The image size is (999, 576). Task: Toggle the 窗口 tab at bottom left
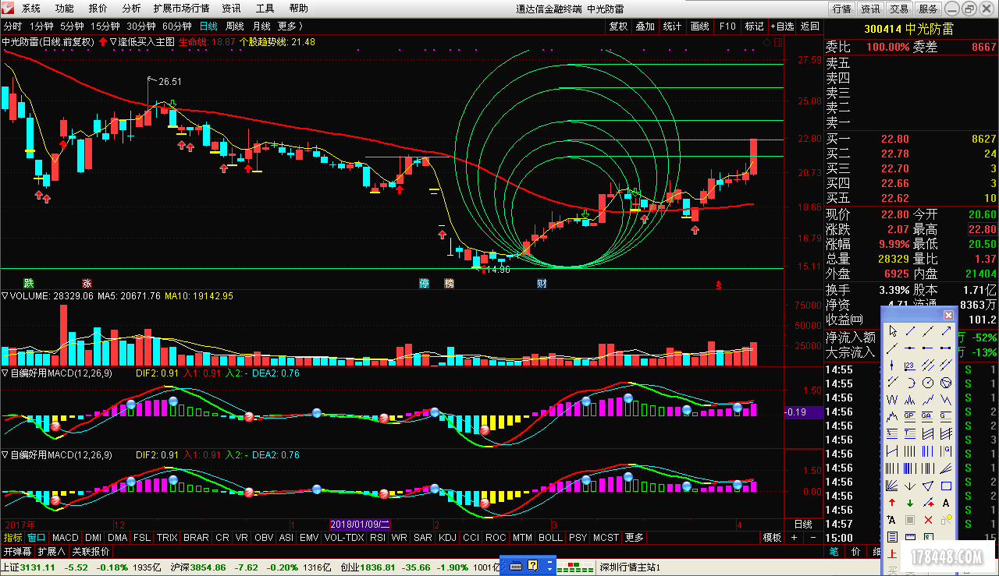pos(37,538)
